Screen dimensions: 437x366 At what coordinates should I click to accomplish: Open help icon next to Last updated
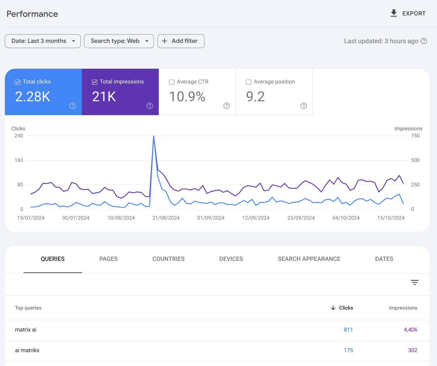pos(424,41)
